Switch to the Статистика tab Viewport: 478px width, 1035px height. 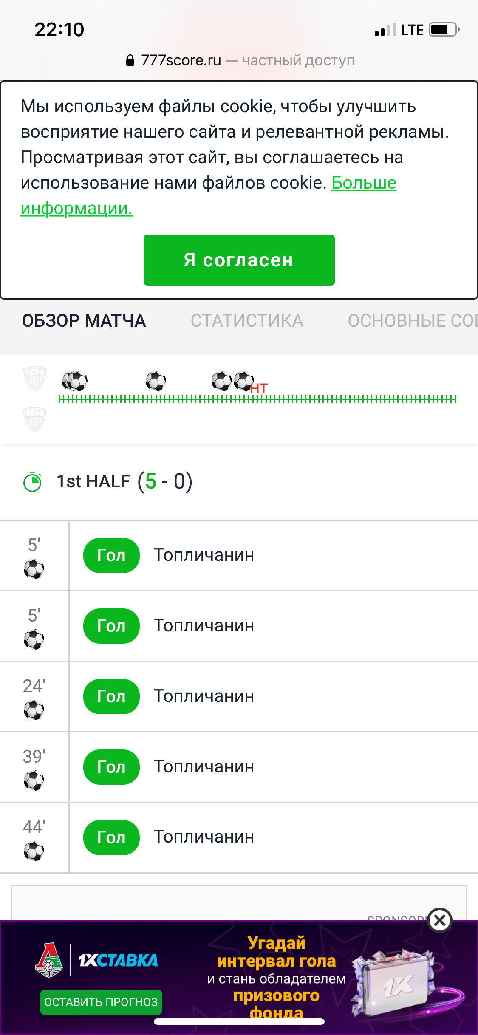click(x=246, y=321)
